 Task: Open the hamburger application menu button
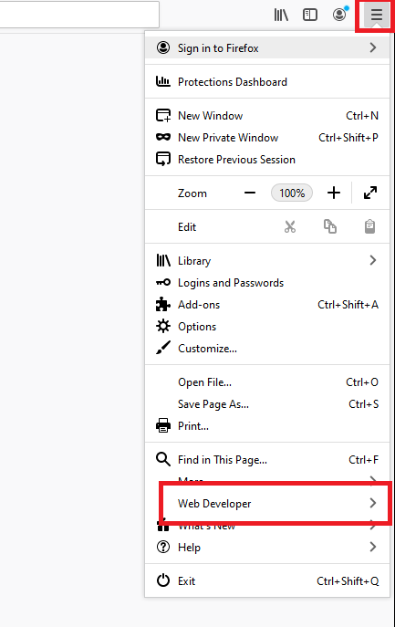point(376,15)
